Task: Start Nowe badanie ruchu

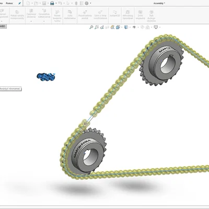Action: pyautogui.click(x=57, y=16)
